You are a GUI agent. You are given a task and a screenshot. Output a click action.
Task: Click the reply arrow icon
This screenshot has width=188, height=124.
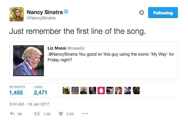click(12, 114)
